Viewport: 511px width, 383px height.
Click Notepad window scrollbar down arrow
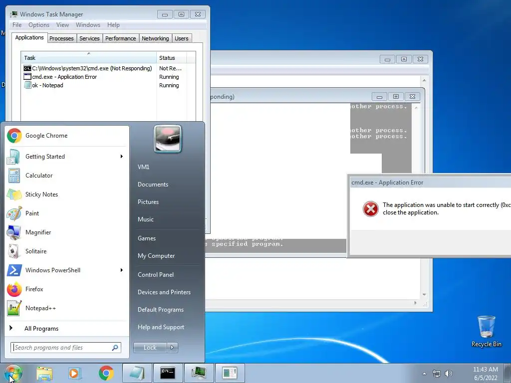click(424, 295)
